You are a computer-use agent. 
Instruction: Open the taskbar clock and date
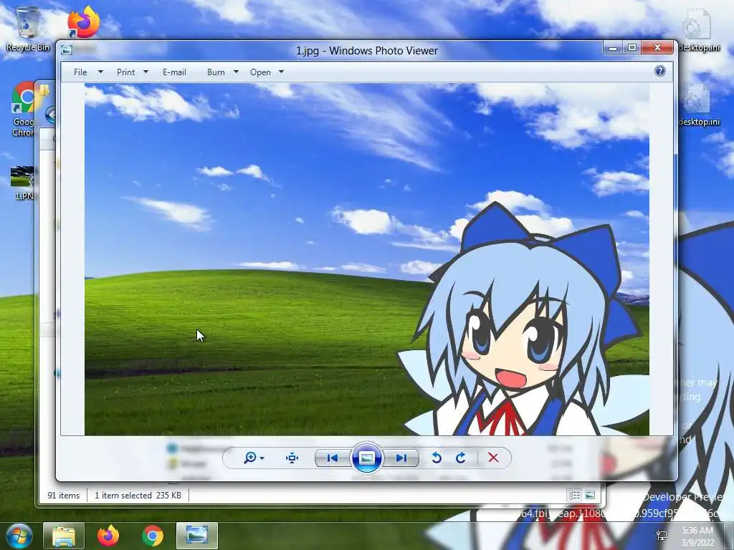point(698,536)
